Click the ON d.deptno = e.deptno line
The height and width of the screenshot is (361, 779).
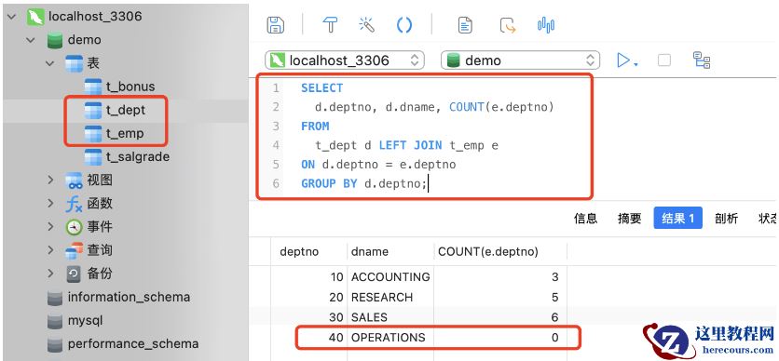(378, 164)
